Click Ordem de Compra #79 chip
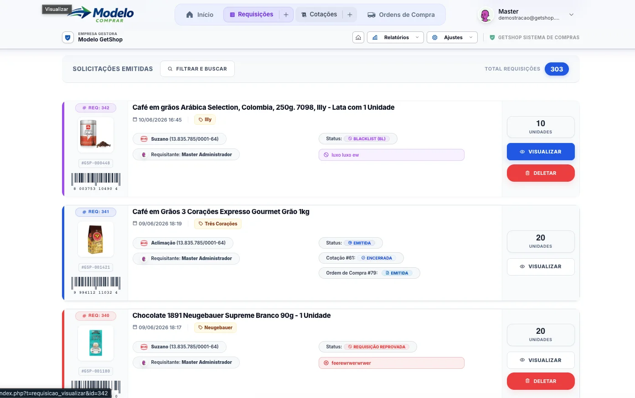 tap(369, 273)
